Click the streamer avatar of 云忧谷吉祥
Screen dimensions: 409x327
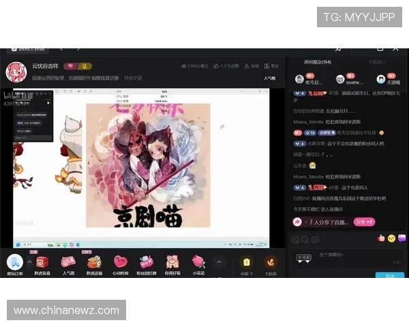pos(16,72)
